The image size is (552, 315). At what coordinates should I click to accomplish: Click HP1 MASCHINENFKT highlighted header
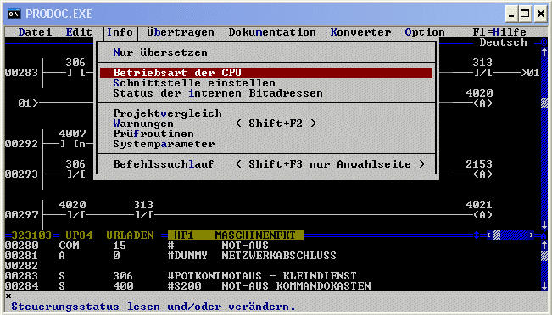point(235,235)
